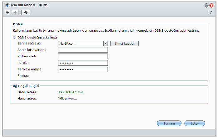Click the green internal address 192.168.47.254

click(x=71, y=92)
